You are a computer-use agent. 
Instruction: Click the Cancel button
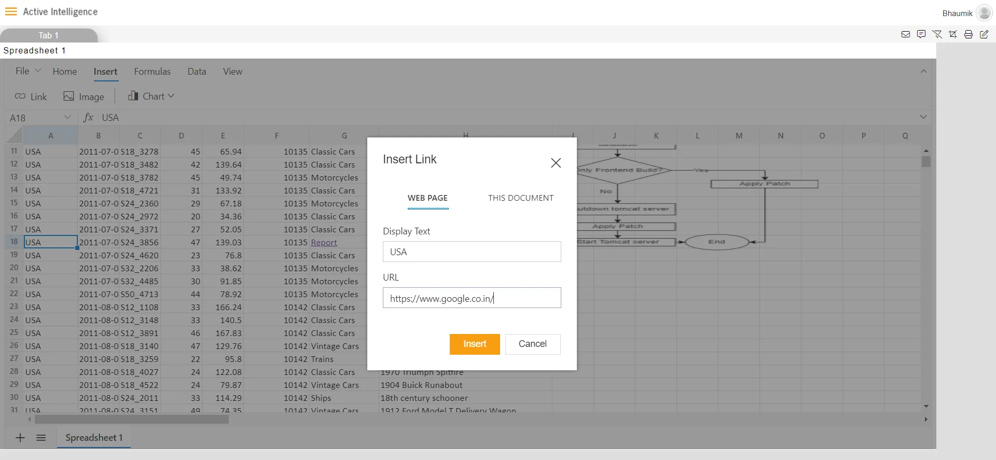pyautogui.click(x=533, y=344)
